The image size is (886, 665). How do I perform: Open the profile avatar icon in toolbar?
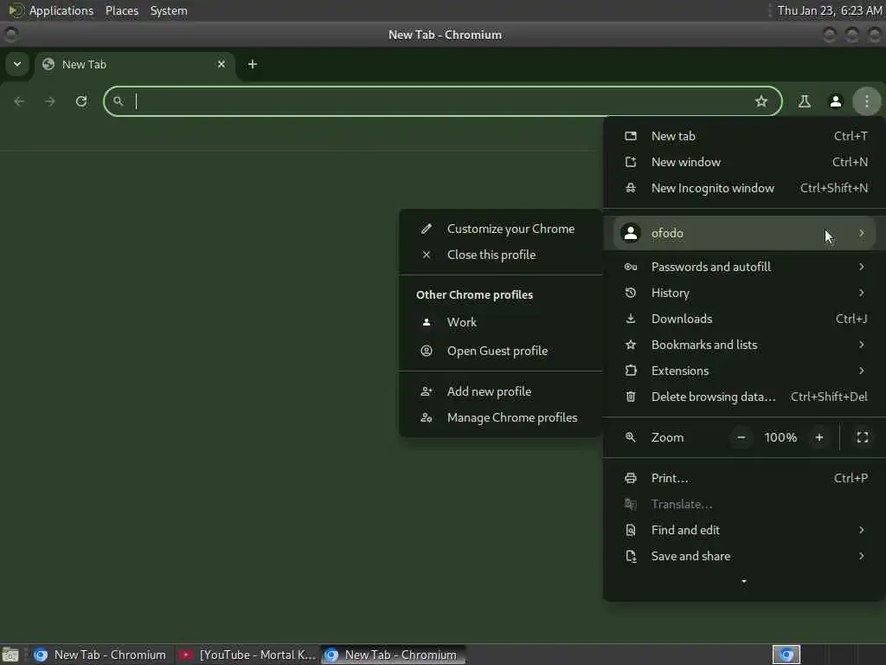(835, 101)
